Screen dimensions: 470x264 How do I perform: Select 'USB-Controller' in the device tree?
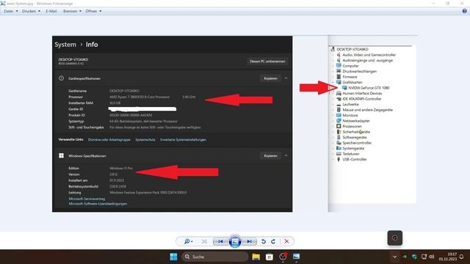(x=354, y=159)
